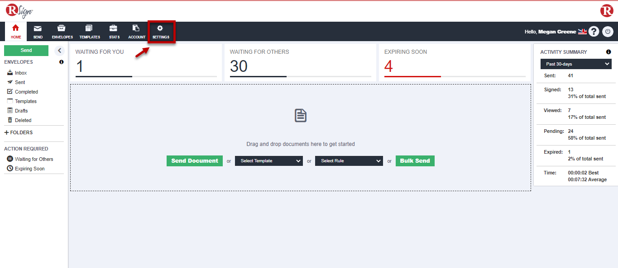The width and height of the screenshot is (618, 268).
Task: Click the UK flag language icon
Action: (582, 32)
